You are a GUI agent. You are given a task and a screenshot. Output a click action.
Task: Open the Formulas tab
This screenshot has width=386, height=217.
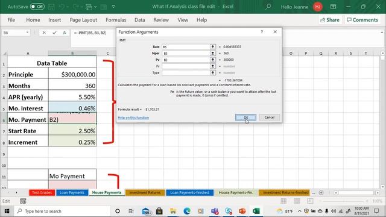tap(116, 20)
